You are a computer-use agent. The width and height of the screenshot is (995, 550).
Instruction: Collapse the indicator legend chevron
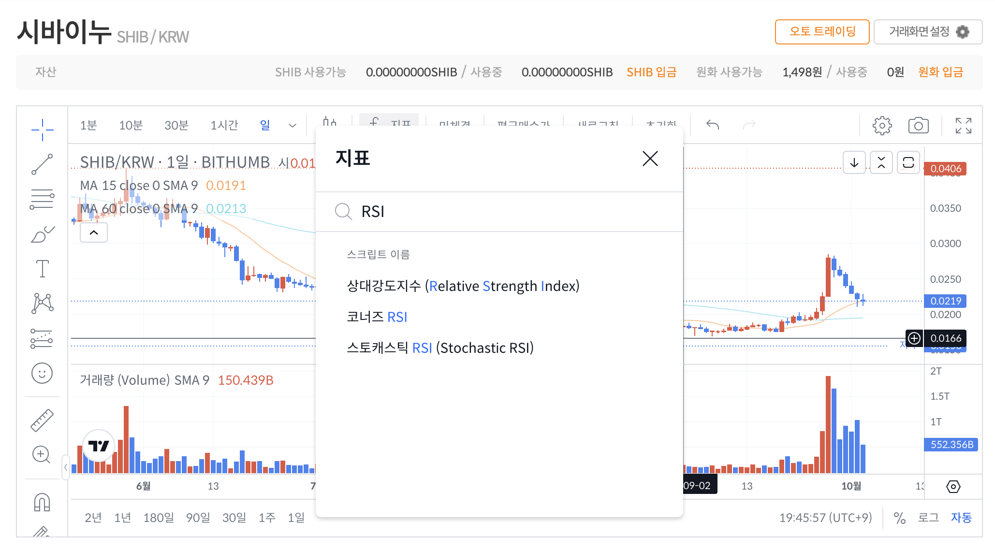click(x=94, y=233)
